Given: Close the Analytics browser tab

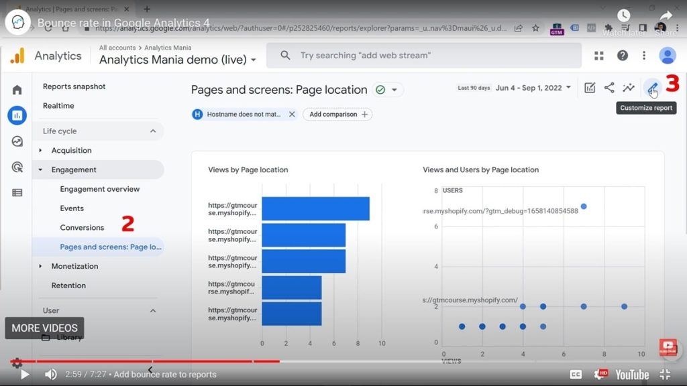Looking at the screenshot, I should click(x=127, y=9).
